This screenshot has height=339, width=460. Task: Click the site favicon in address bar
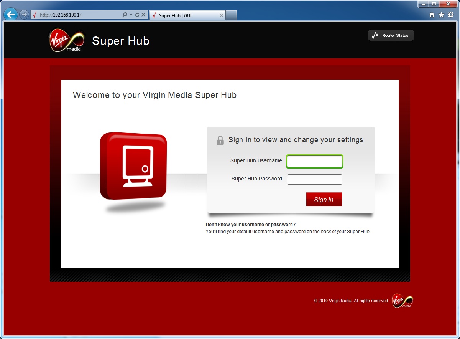pos(35,15)
